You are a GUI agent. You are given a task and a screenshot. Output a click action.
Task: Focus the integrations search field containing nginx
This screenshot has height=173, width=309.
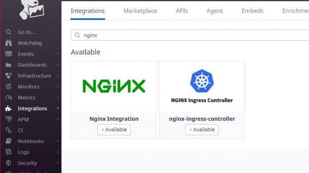click(190, 35)
